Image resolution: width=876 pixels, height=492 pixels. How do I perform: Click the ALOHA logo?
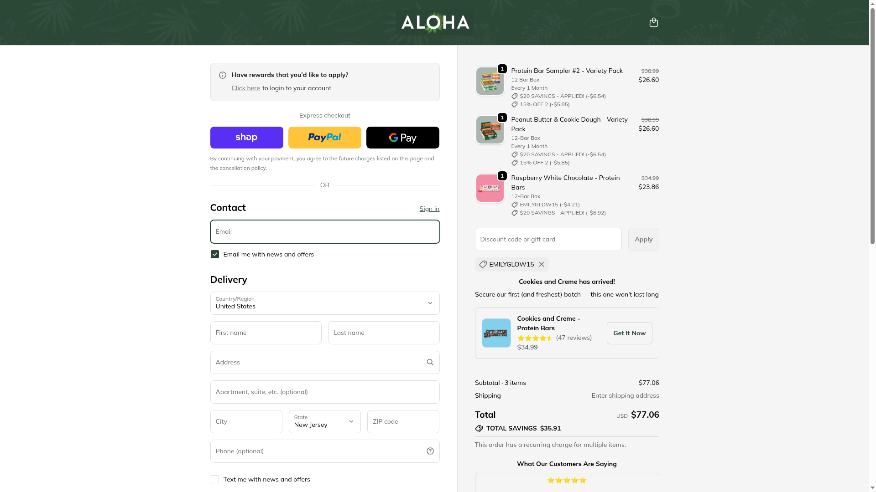click(435, 22)
